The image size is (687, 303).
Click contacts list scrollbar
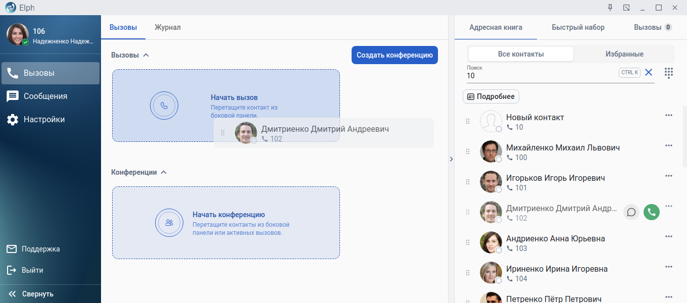(x=684, y=136)
